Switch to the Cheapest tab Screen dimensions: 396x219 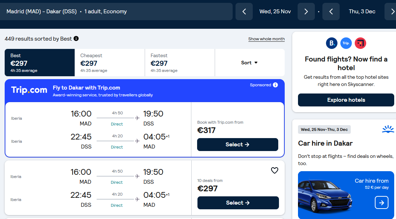[x=110, y=63]
